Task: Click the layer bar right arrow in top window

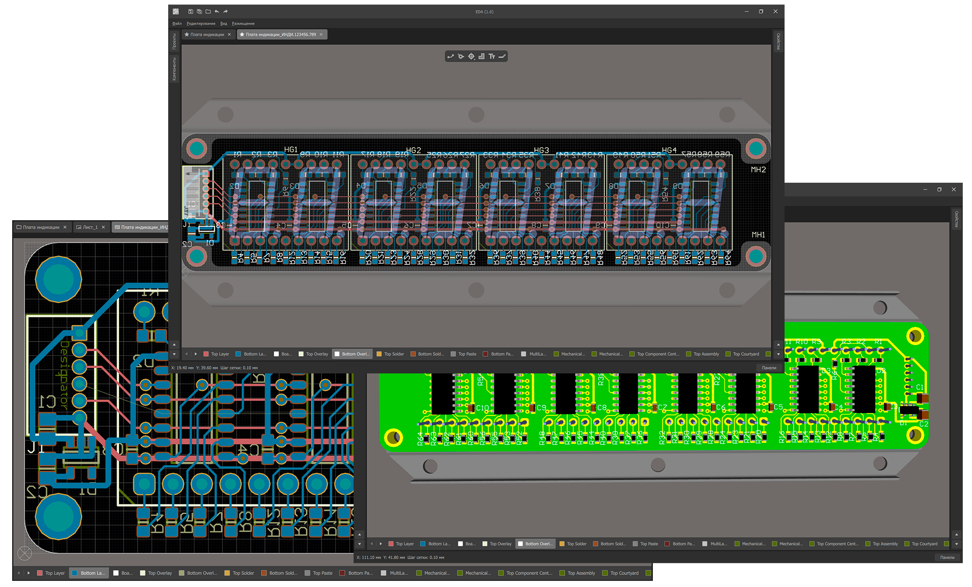Action: pyautogui.click(x=196, y=354)
